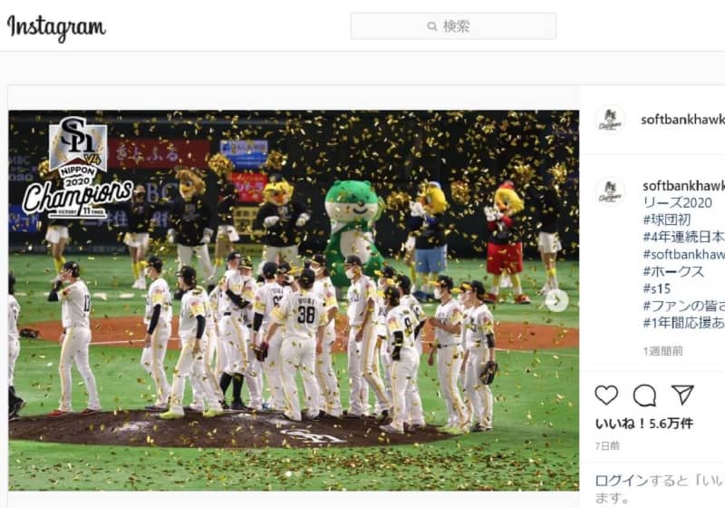View the likes count いいね！5.6万件
725x508 pixels.
pyautogui.click(x=644, y=424)
